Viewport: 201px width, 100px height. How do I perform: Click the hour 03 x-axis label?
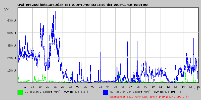[100, 87]
